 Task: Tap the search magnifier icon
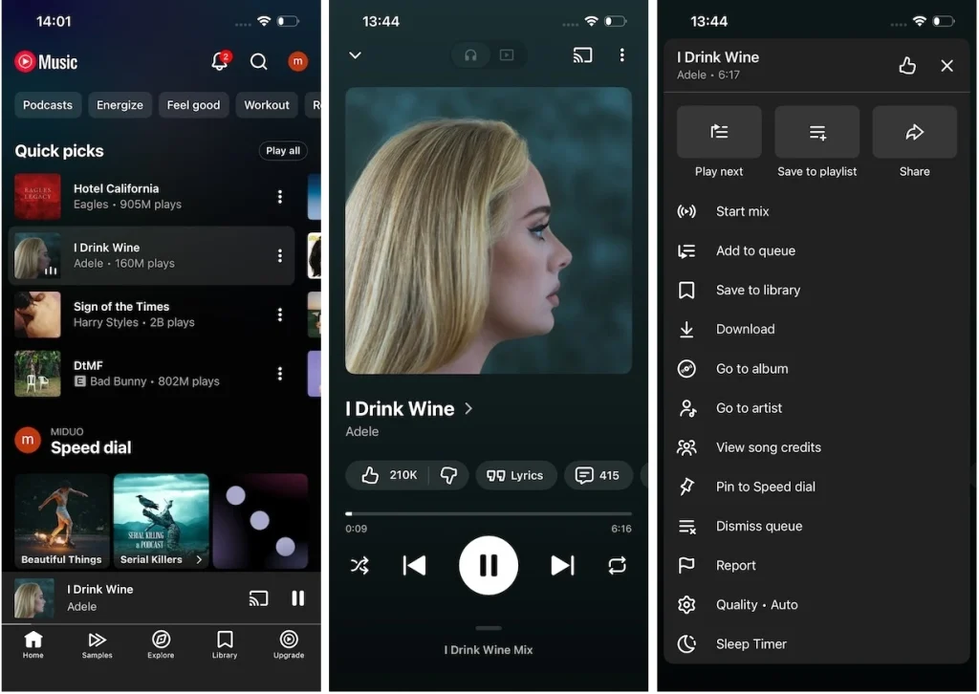click(258, 62)
